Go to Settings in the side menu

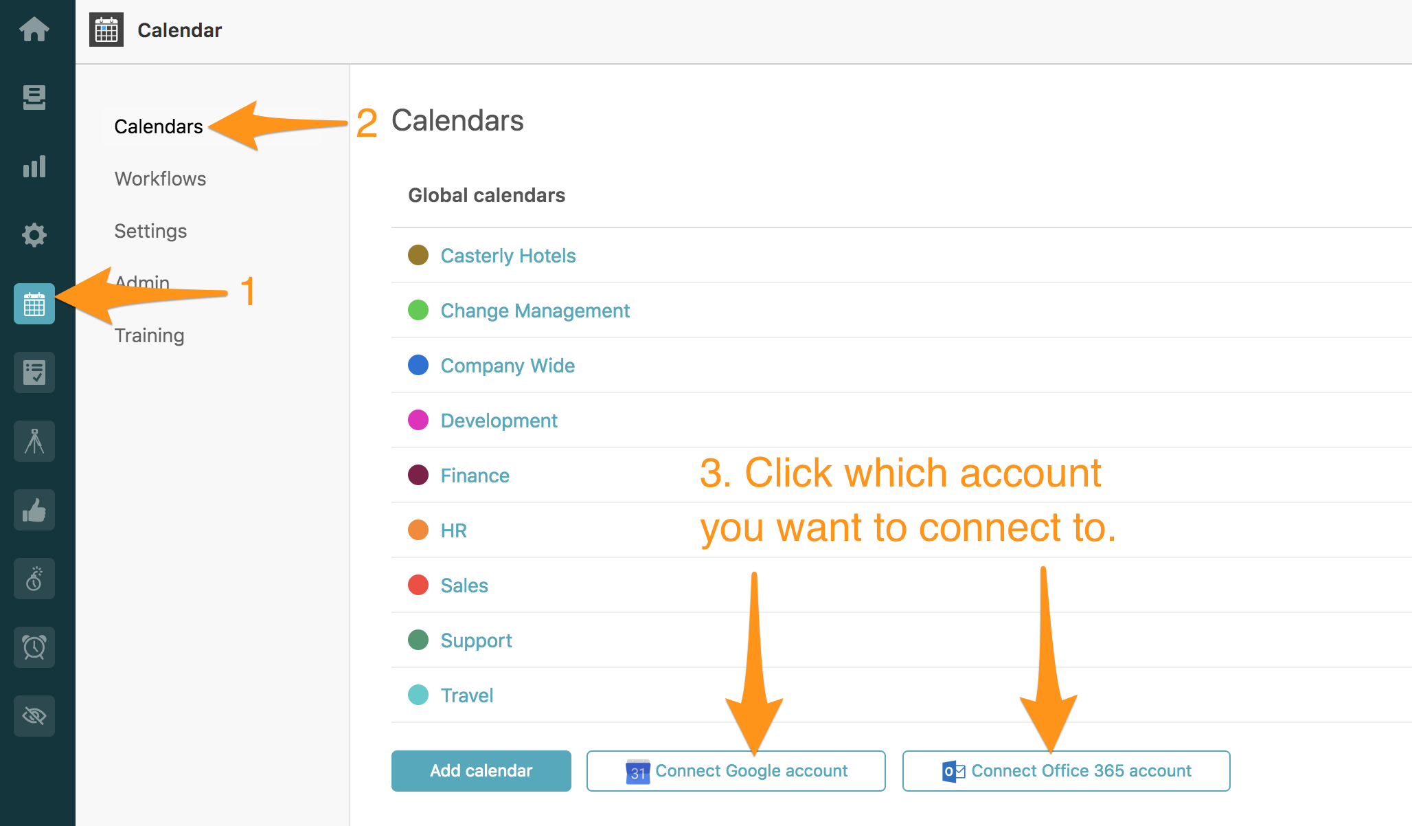point(150,231)
